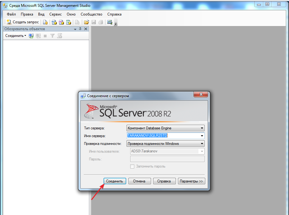Close the Соединение с сервером dialog
Viewport: 289px width, 215px height.
(201, 94)
